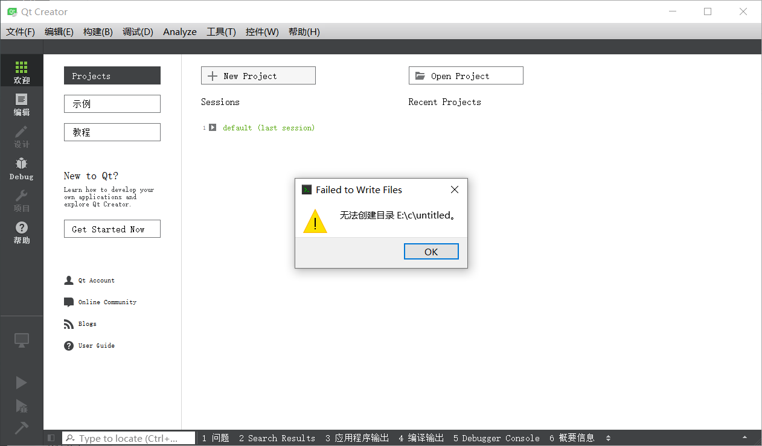Viewport: 762px width, 446px height.
Task: Open the 编辑 Edit mode
Action: point(22,104)
